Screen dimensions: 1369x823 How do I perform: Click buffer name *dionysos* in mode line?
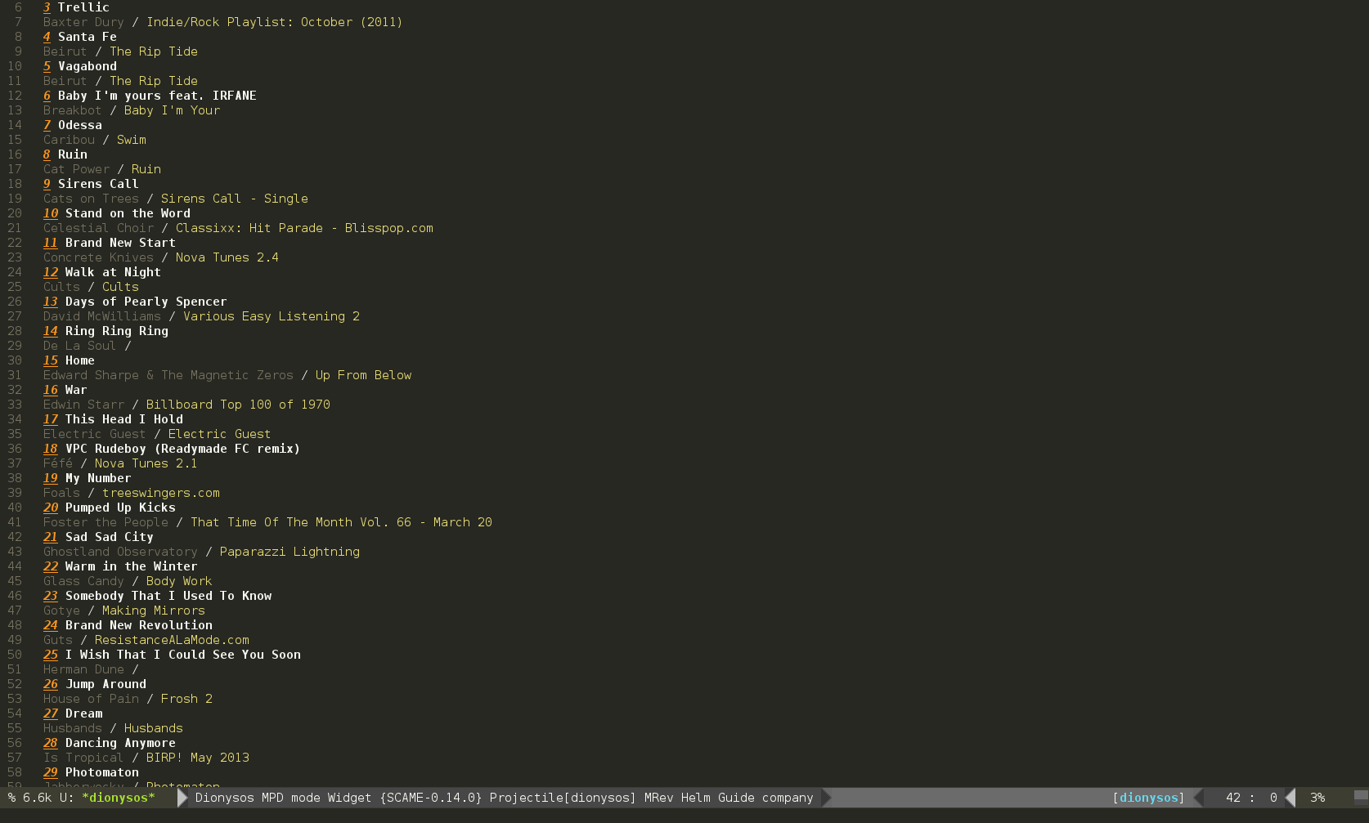pyautogui.click(x=119, y=798)
